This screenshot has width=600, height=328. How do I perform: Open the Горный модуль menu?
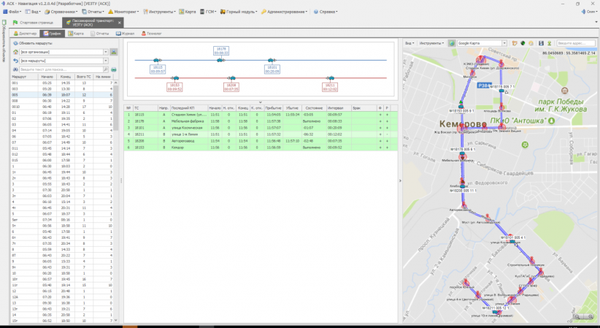coord(239,12)
